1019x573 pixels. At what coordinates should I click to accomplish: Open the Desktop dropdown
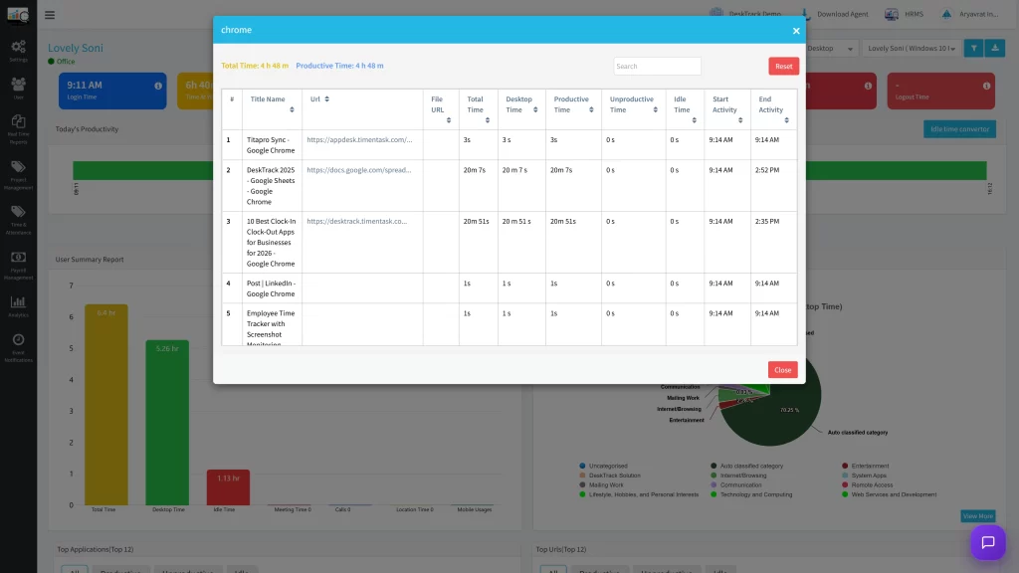tap(831, 48)
